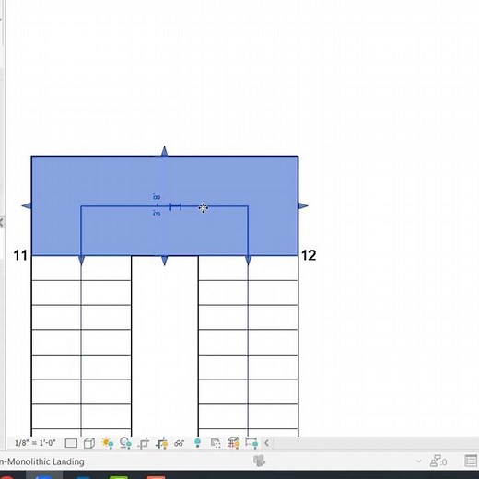Edit the 3' - 8" temporary dimension

click(x=157, y=204)
